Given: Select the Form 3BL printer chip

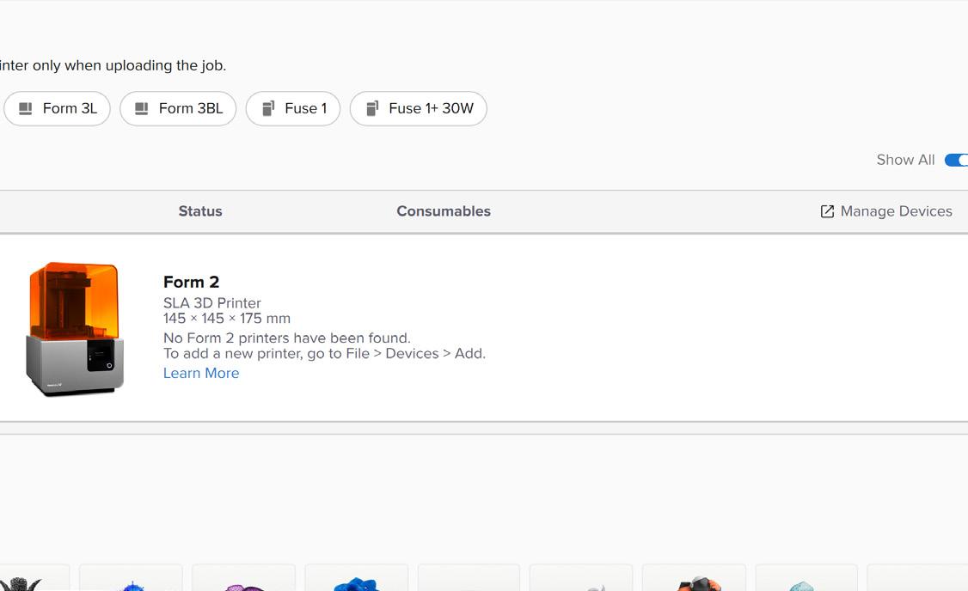Looking at the screenshot, I should pos(178,108).
